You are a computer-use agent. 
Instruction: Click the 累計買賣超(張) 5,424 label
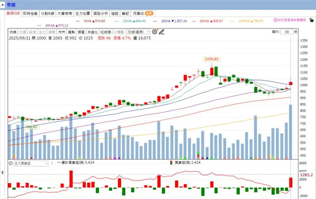point(78,162)
